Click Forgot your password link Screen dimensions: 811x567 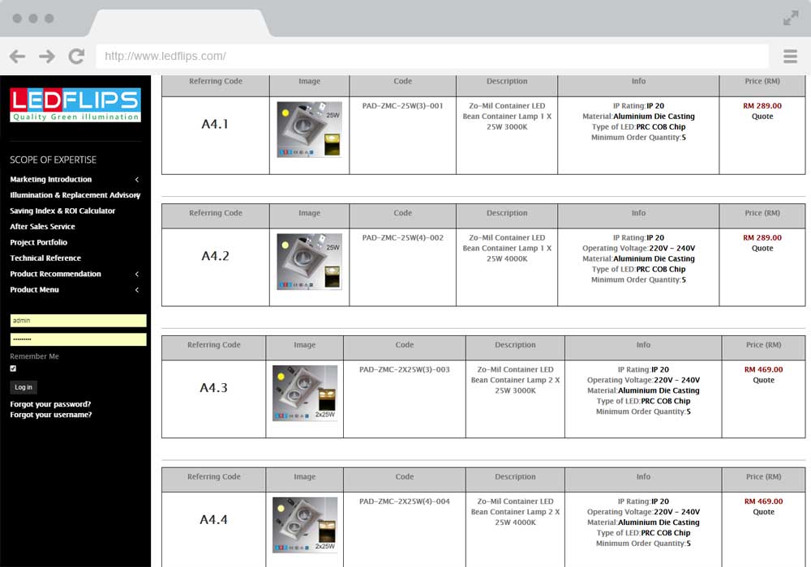click(x=50, y=404)
